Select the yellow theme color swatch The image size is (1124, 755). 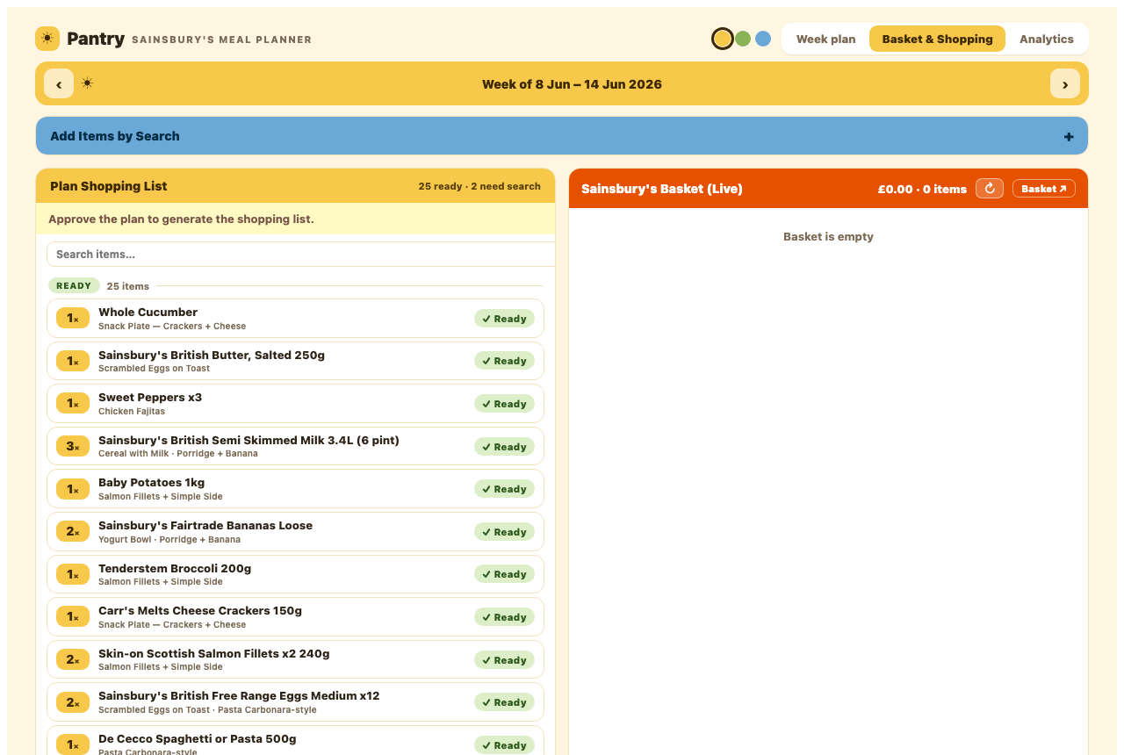pyautogui.click(x=723, y=39)
